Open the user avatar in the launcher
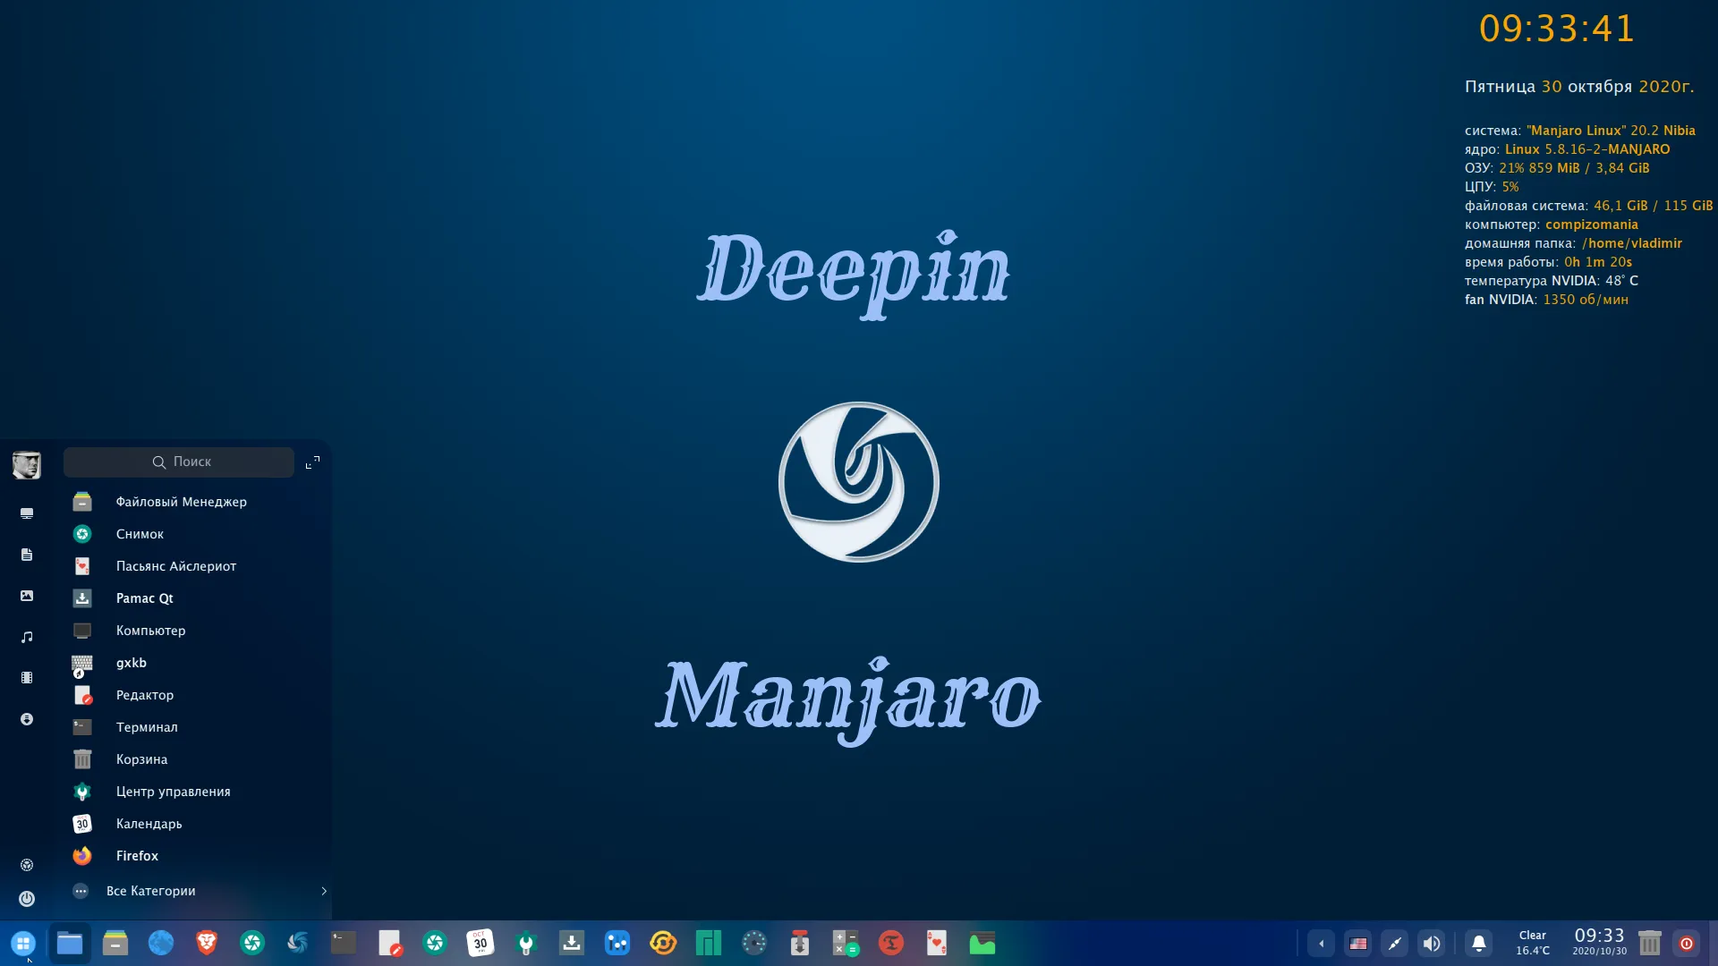The height and width of the screenshot is (966, 1718). (27, 465)
